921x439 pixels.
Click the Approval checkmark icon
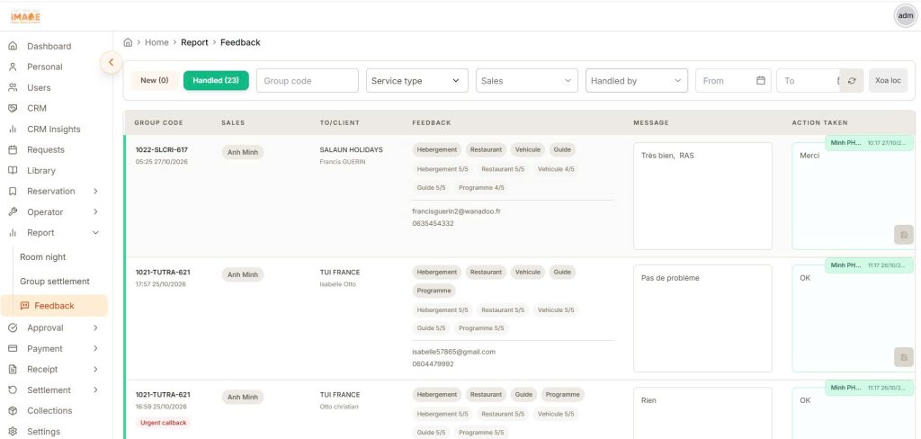(x=13, y=328)
